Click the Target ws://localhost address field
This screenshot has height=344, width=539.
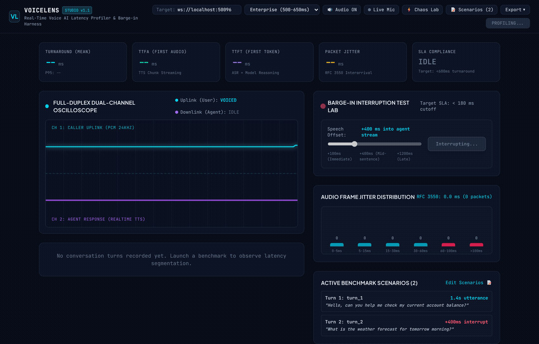[x=197, y=9]
